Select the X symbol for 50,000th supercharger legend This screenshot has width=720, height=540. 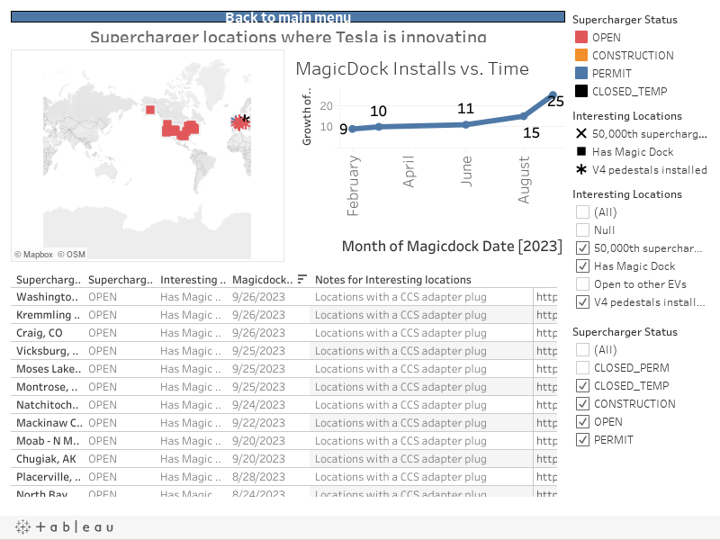(x=581, y=133)
